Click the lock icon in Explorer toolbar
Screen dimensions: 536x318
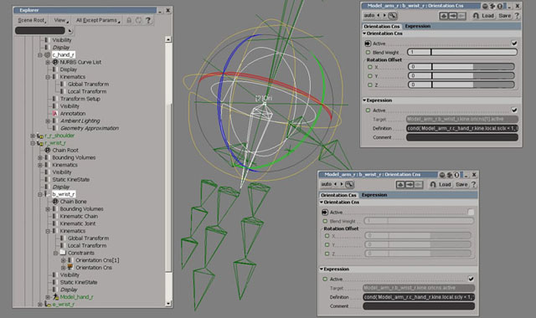coord(129,20)
